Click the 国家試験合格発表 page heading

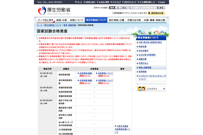pos(52,31)
